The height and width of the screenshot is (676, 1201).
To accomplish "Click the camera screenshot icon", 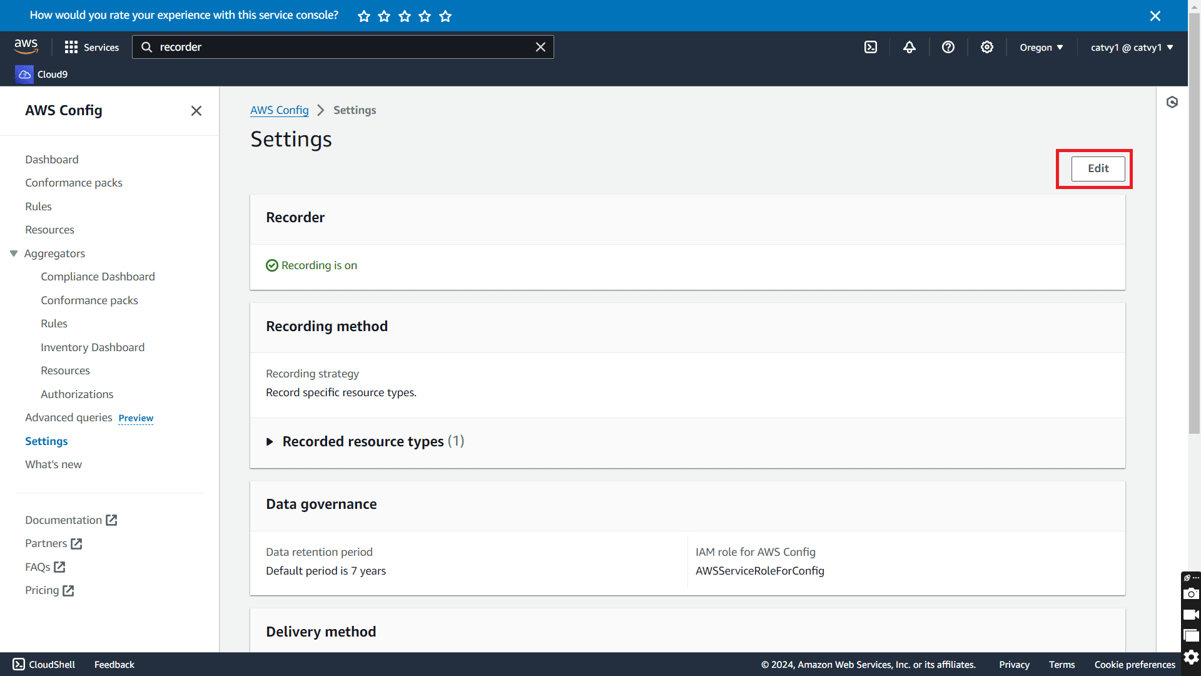I will coord(1191,593).
